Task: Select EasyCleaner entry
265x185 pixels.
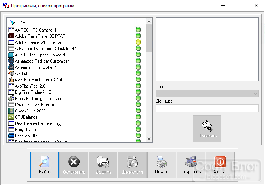Action: point(26,130)
